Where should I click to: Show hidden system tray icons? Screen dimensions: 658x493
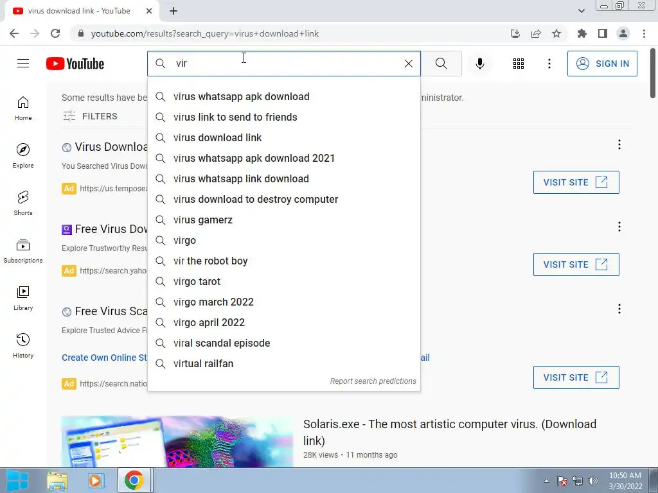tap(546, 481)
